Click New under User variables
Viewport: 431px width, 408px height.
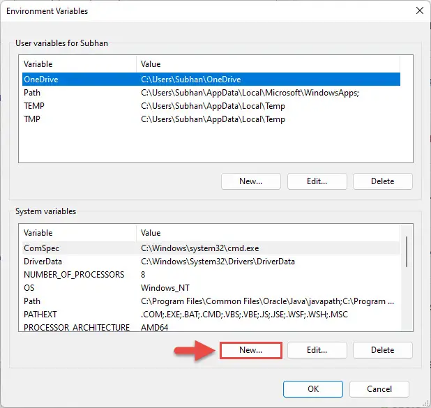point(250,181)
